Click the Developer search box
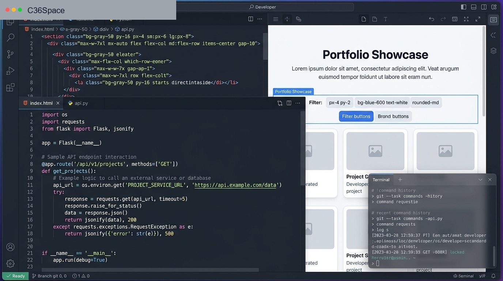 (x=262, y=7)
